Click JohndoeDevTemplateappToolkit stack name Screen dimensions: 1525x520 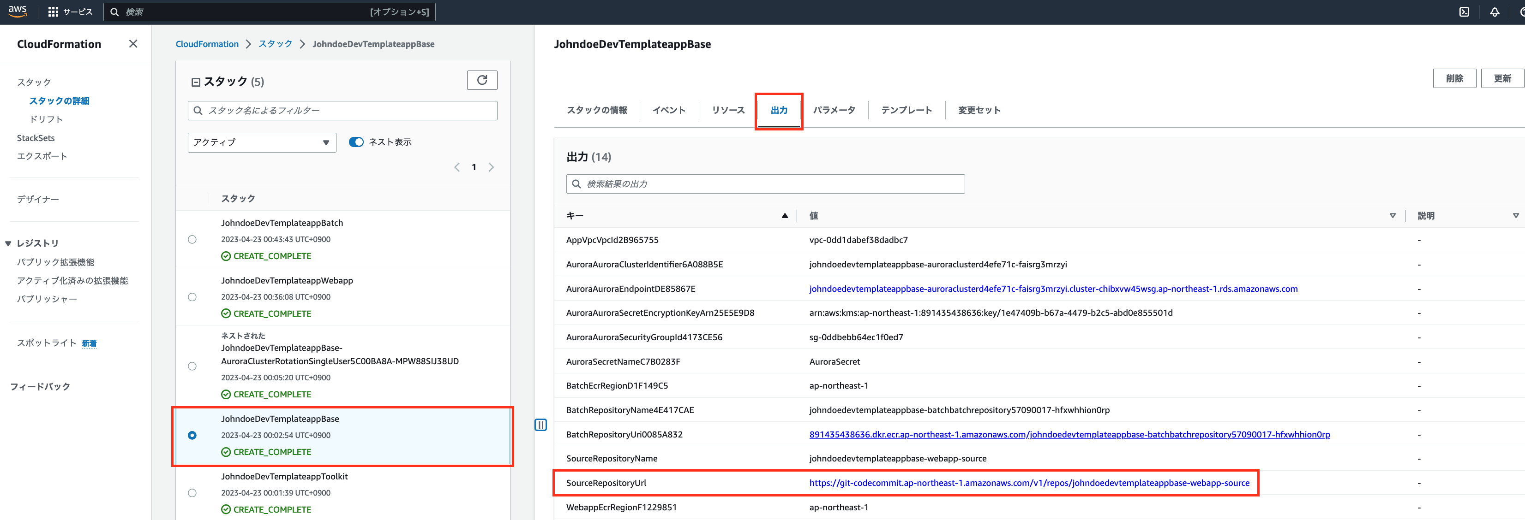pos(284,476)
